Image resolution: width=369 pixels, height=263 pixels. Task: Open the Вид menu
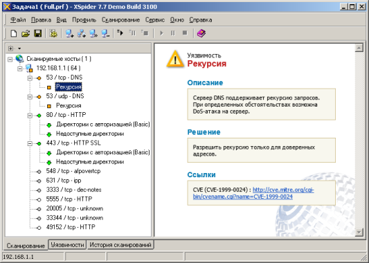pos(61,20)
